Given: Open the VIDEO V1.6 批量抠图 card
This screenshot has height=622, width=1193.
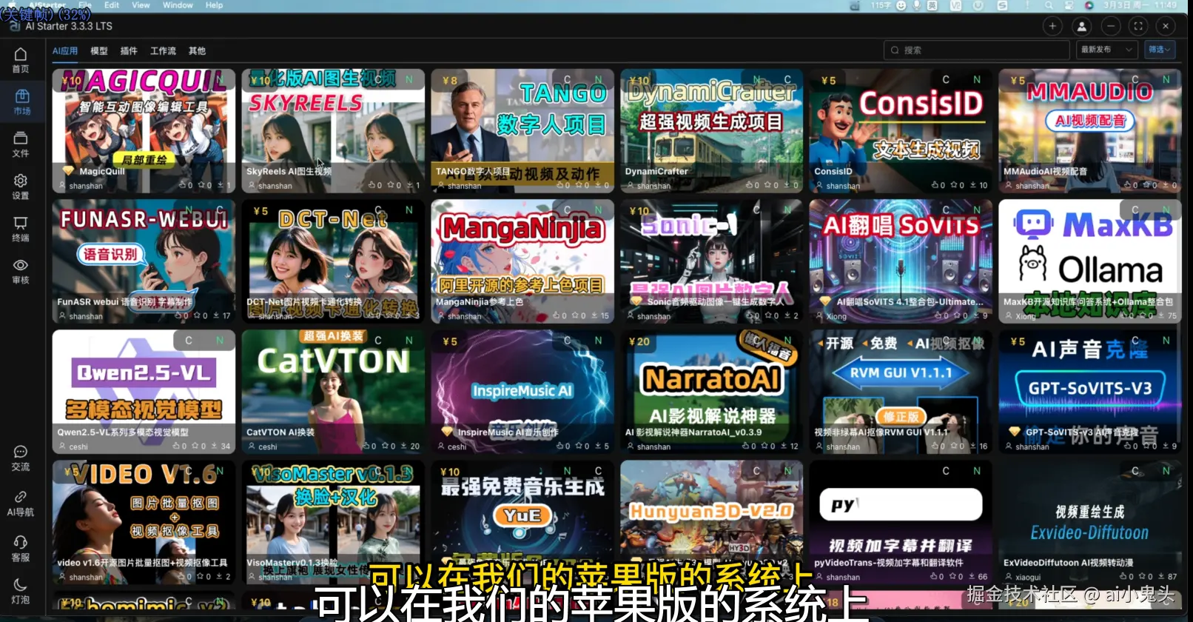Looking at the screenshot, I should (144, 522).
